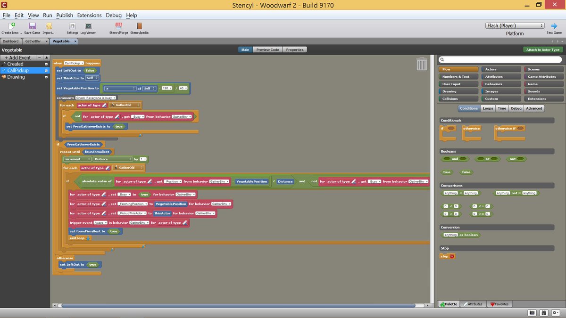Click the stop block's red icon
This screenshot has height=318, width=566.
pyautogui.click(x=451, y=256)
